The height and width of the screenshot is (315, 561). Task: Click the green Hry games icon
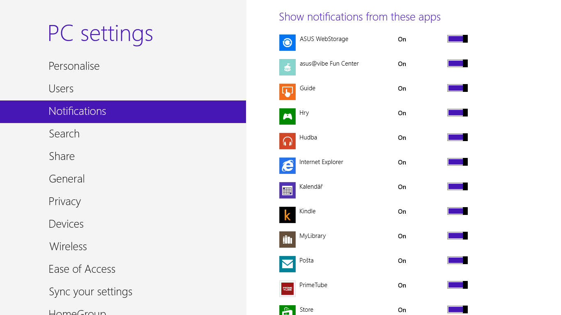click(x=287, y=116)
